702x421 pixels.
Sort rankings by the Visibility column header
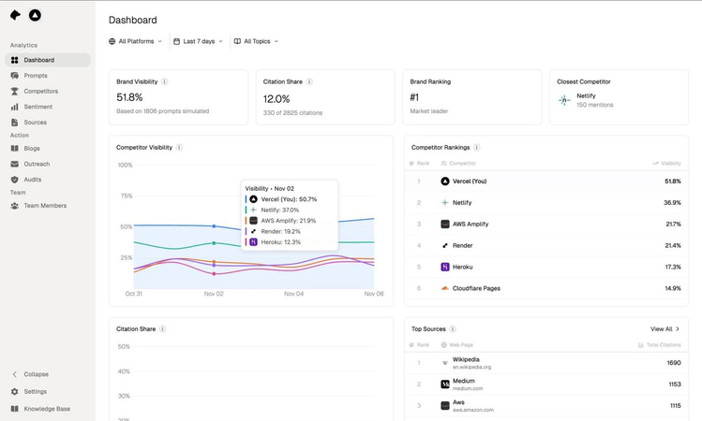666,163
